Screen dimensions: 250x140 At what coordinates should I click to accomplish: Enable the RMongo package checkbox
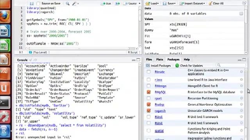click(148, 86)
